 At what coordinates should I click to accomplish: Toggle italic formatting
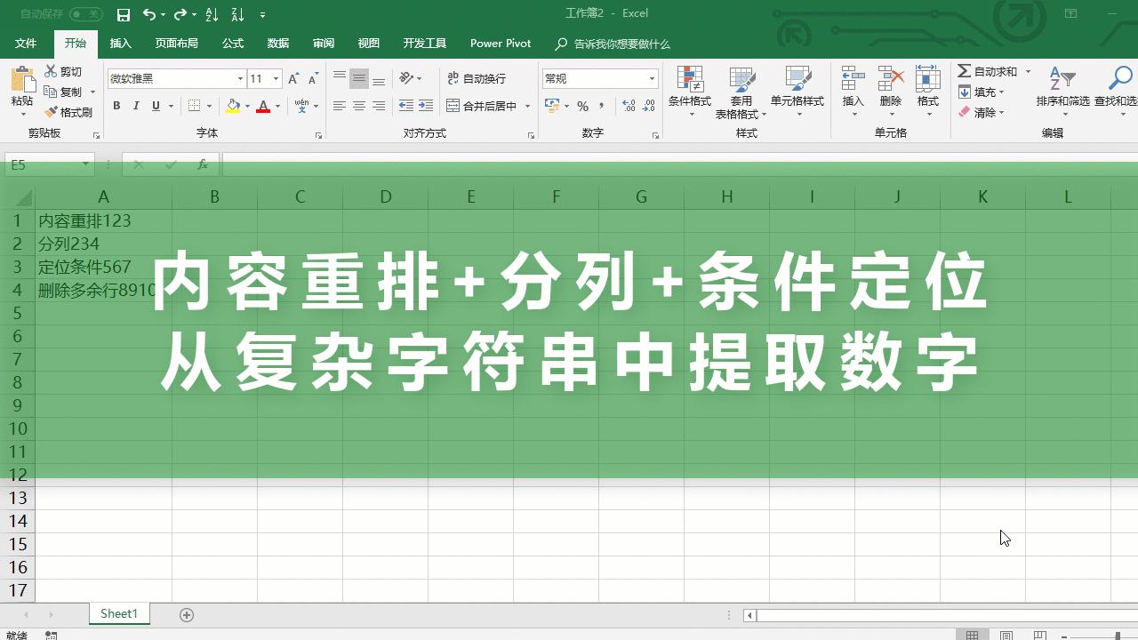(x=135, y=105)
